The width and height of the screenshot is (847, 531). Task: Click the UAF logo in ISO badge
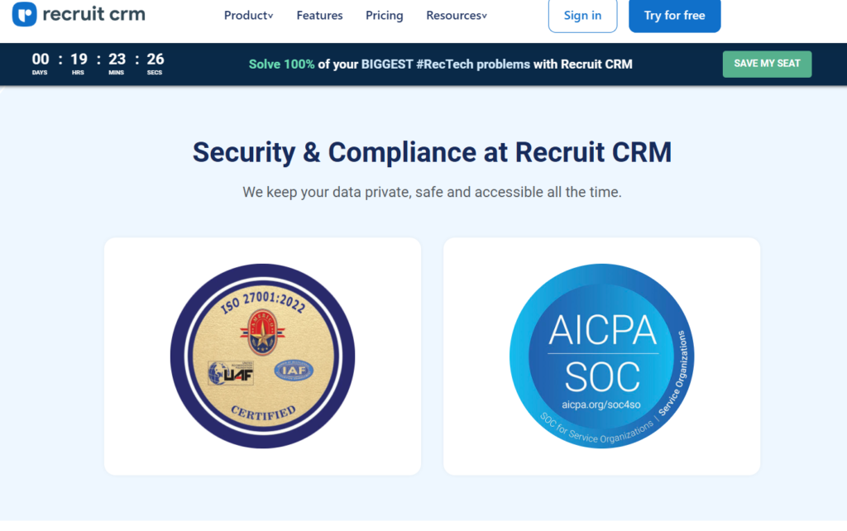point(231,373)
